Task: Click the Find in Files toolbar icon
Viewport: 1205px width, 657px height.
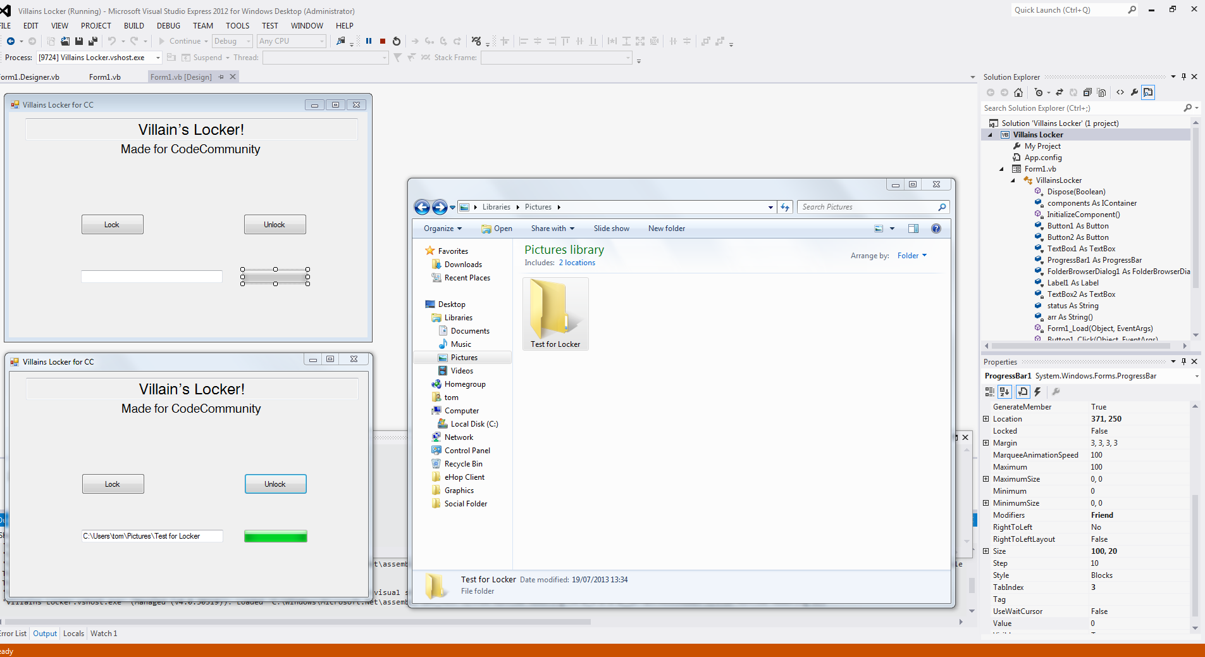Action: [x=341, y=41]
